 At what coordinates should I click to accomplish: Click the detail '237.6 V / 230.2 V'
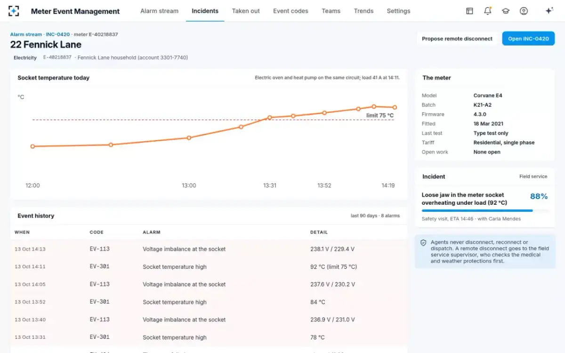click(x=332, y=284)
